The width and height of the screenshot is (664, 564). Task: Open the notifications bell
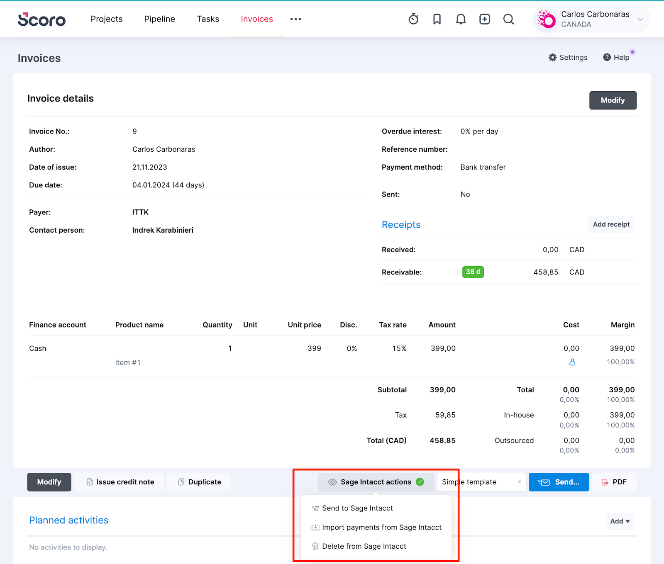tap(461, 19)
